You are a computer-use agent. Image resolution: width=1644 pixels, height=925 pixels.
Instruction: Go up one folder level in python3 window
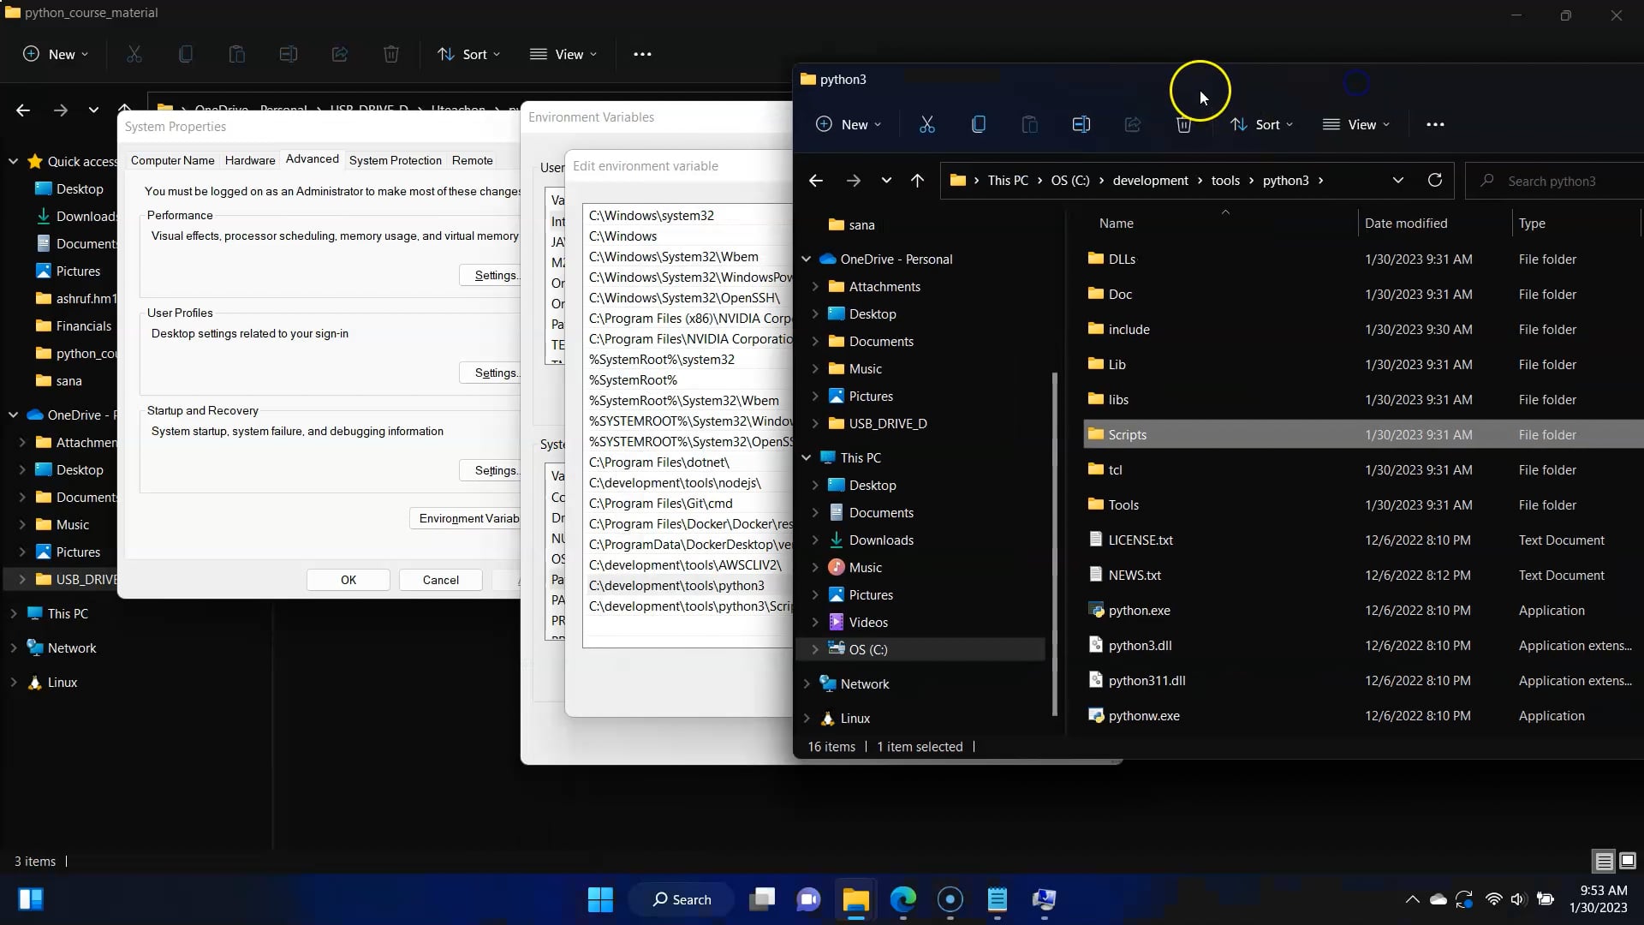click(917, 181)
